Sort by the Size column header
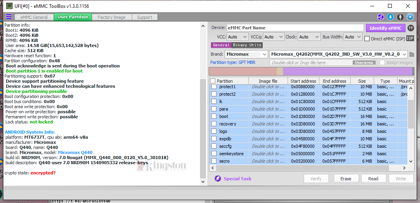The height and width of the screenshot is (203, 420). [x=362, y=81]
